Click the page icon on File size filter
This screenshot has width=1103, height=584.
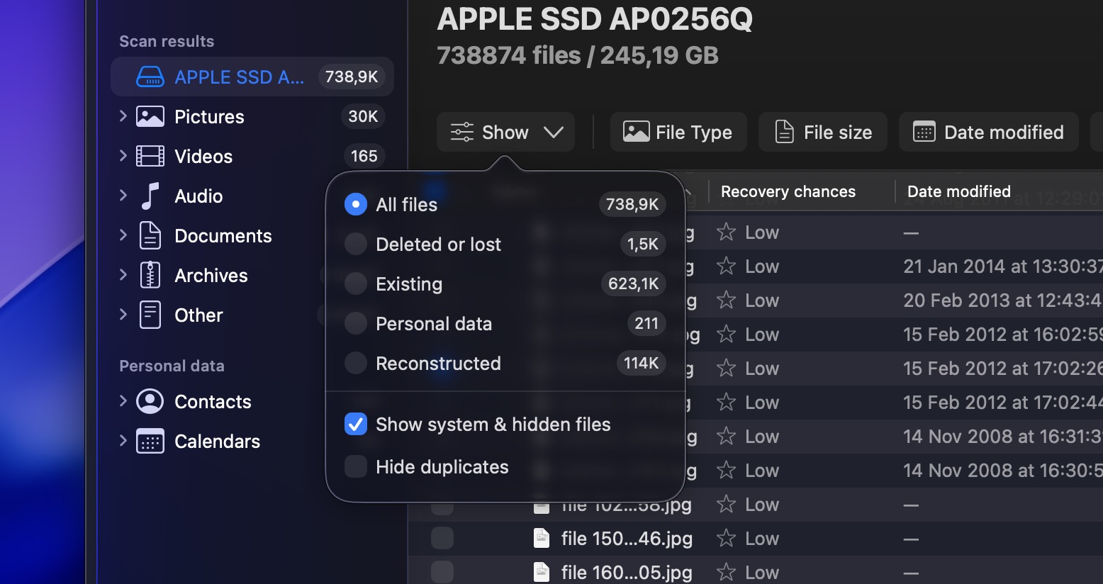click(784, 132)
